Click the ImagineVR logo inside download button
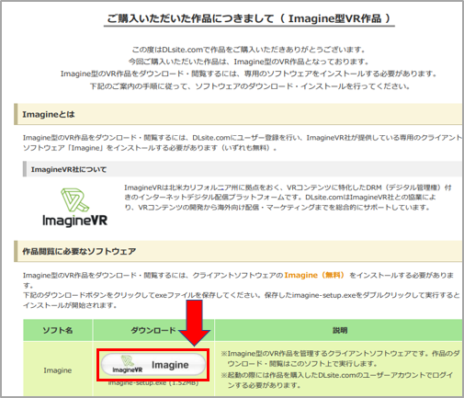The image size is (464, 398). point(127,364)
